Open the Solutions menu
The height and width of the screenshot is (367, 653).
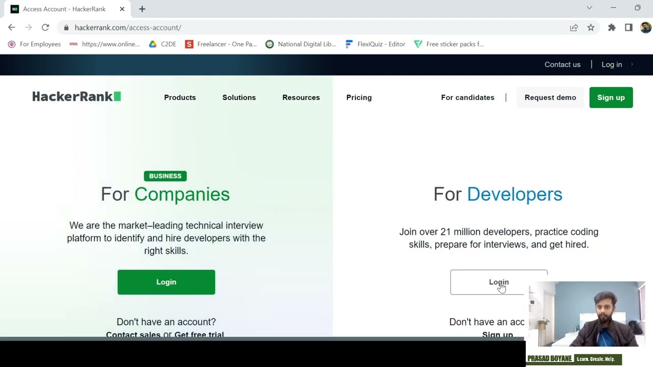click(239, 97)
